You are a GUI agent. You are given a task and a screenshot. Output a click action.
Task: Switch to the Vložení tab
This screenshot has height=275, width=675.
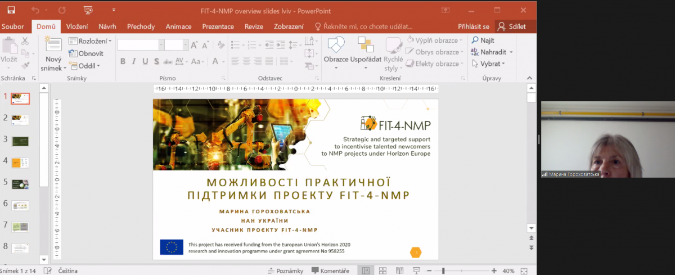tap(76, 26)
